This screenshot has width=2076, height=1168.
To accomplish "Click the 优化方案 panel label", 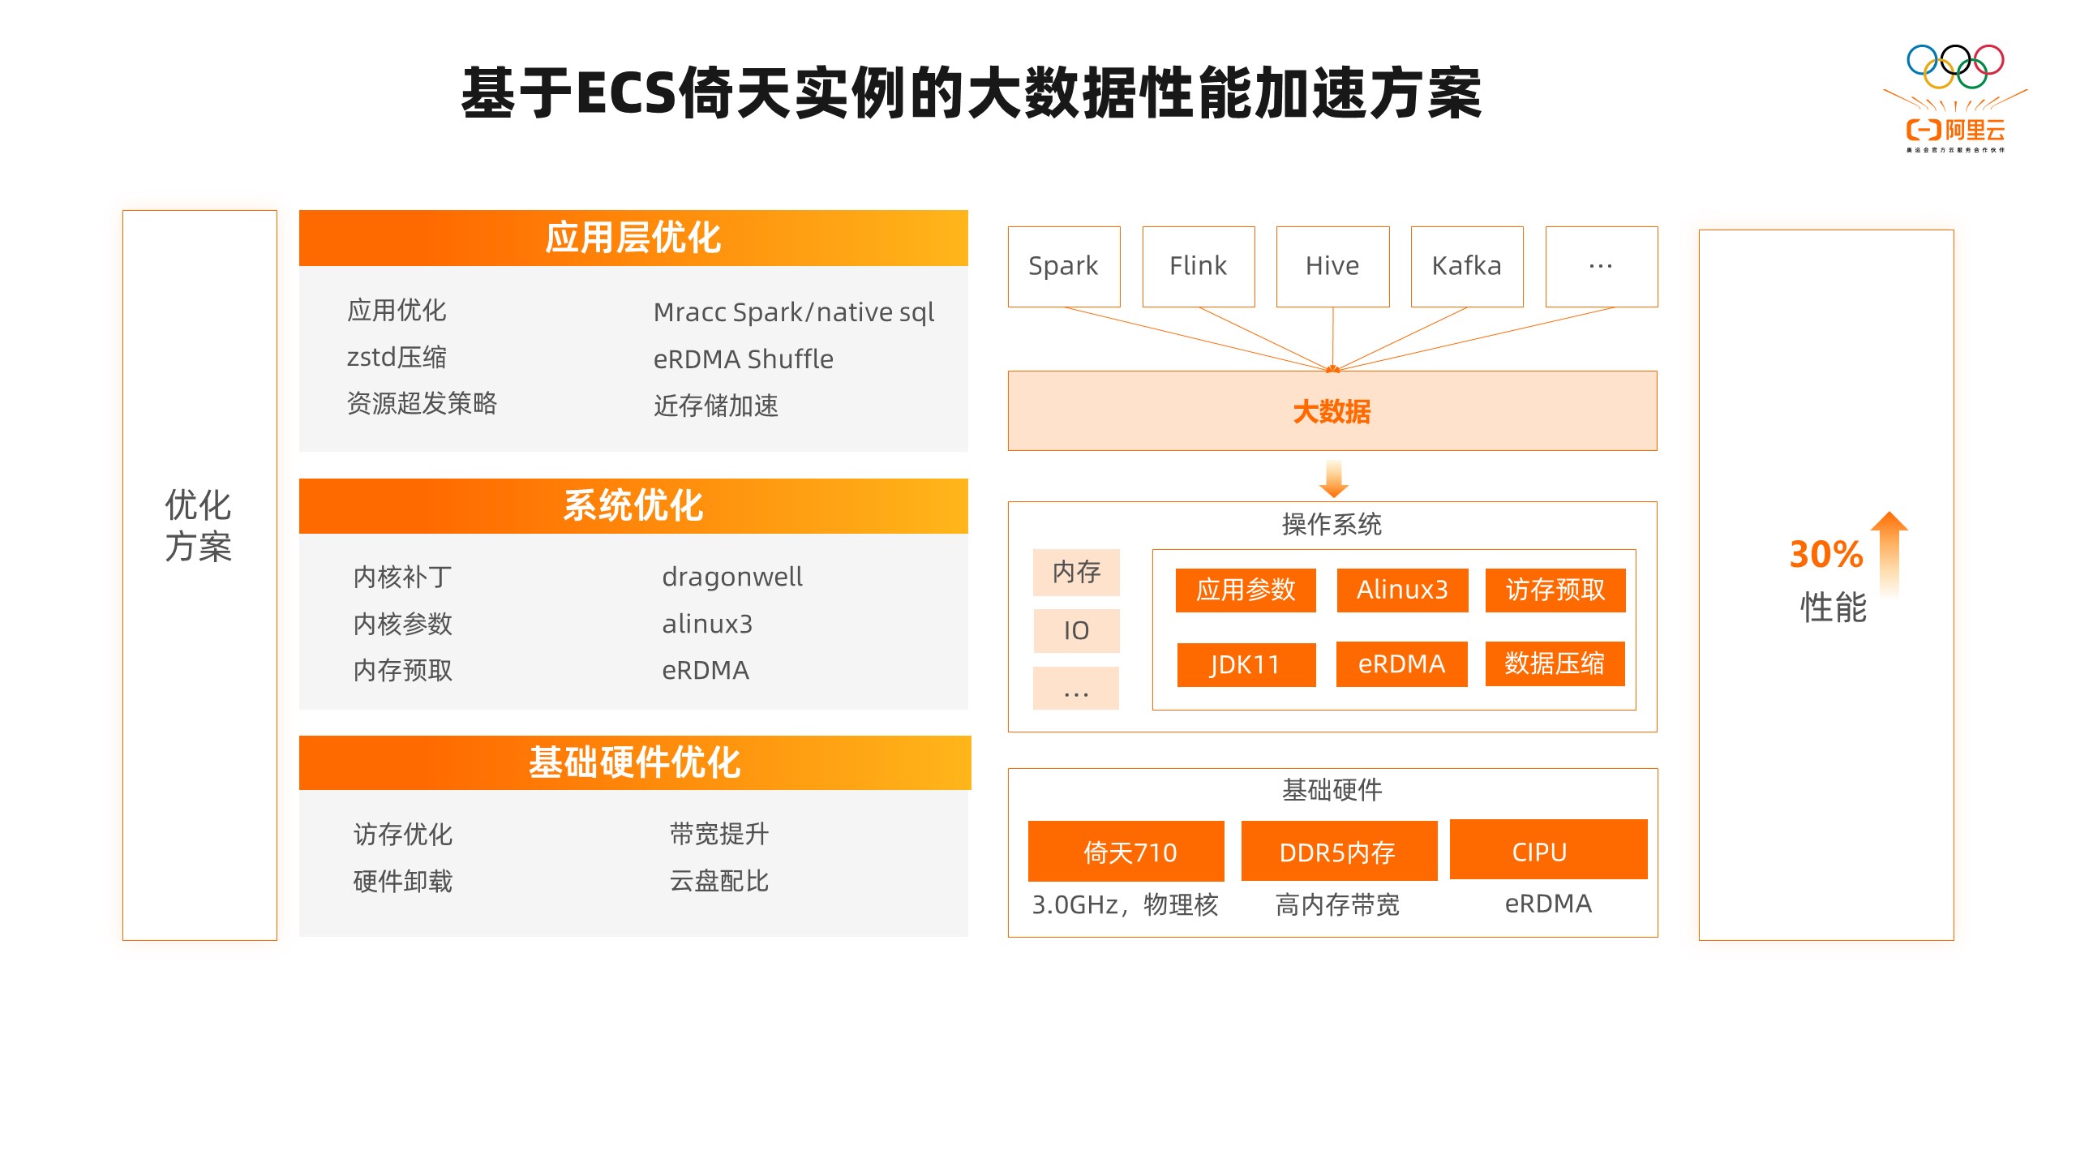I will pos(199,525).
